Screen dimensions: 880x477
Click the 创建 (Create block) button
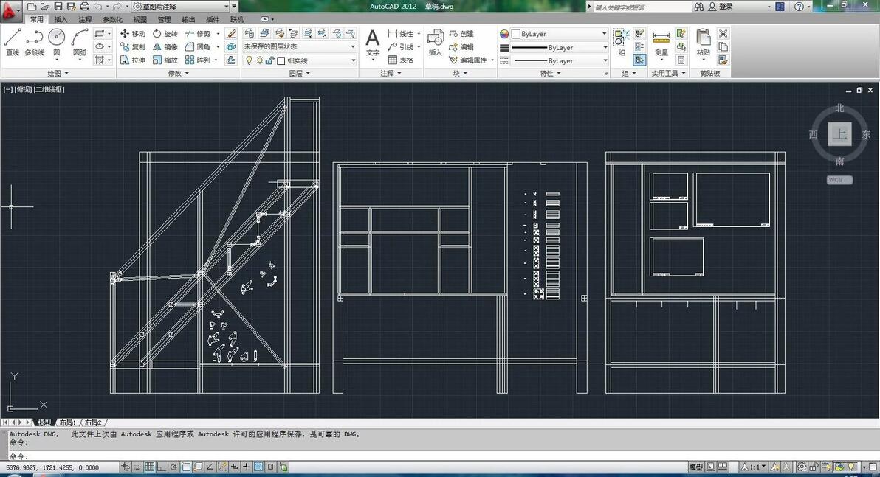point(461,34)
